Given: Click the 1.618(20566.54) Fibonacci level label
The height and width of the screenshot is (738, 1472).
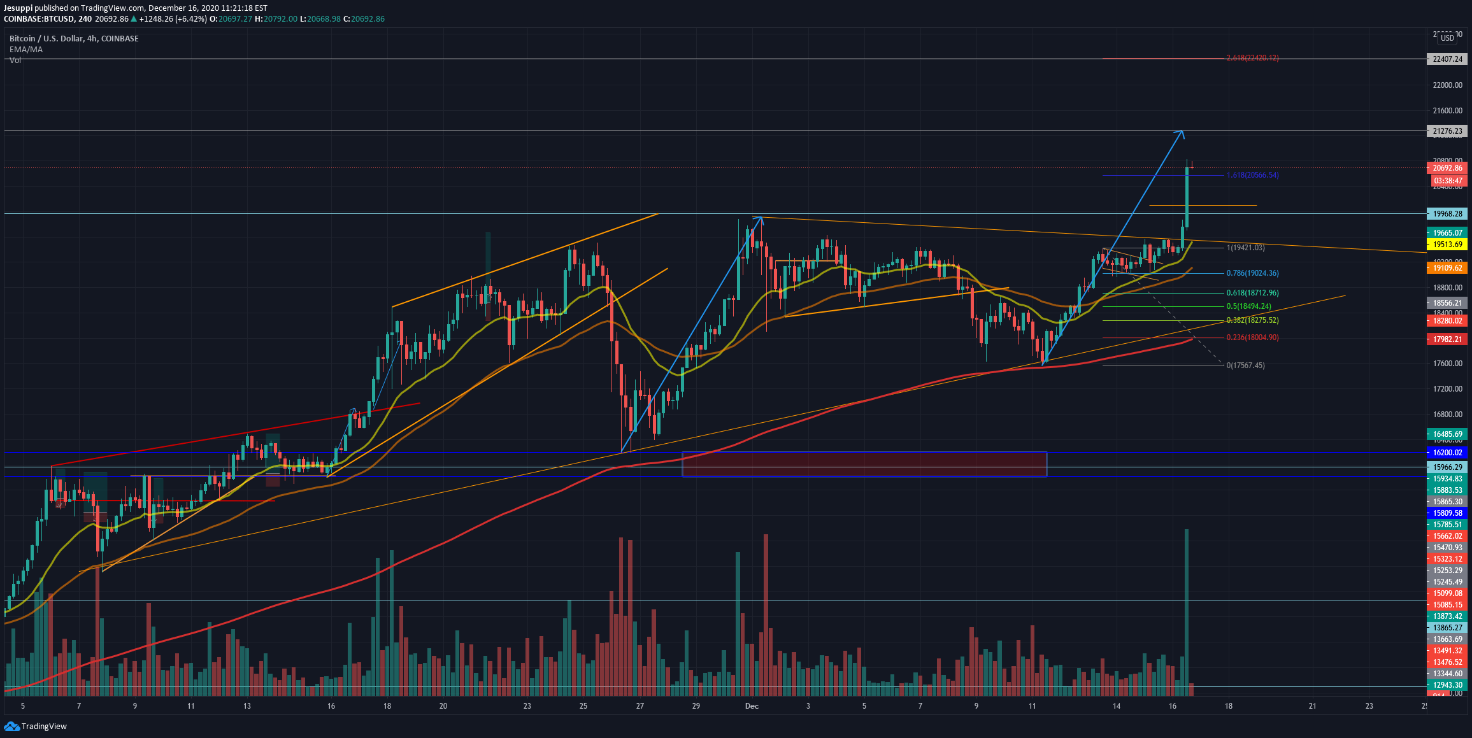Looking at the screenshot, I should (1252, 175).
